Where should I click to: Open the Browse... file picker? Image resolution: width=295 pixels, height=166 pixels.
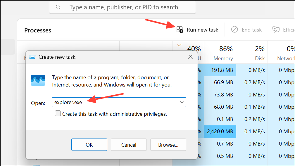coord(168,145)
